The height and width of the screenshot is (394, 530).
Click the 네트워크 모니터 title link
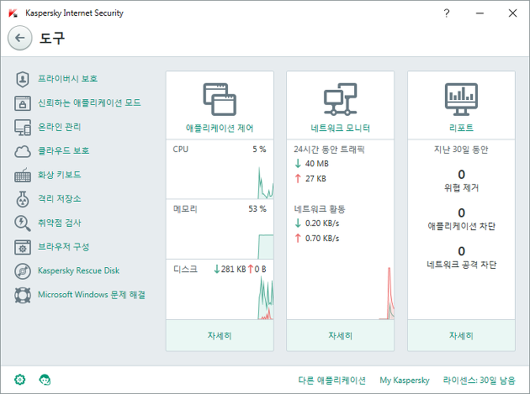(341, 128)
